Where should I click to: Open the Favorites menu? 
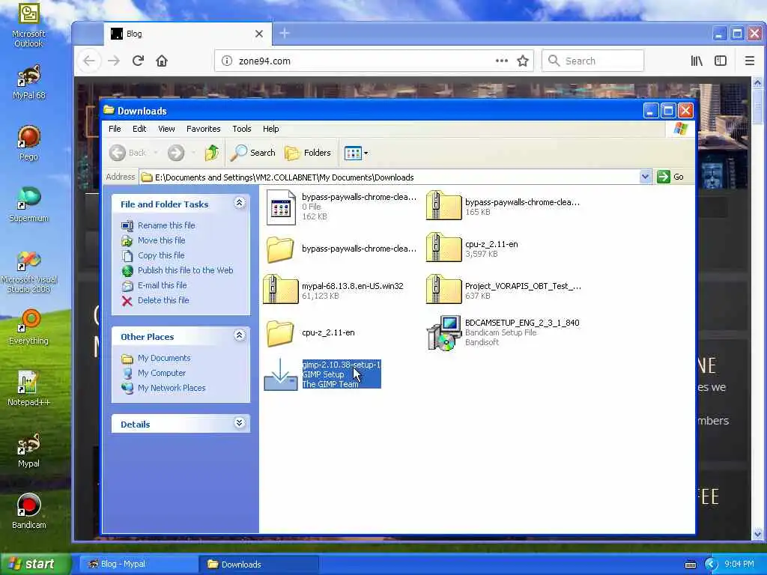click(x=204, y=129)
